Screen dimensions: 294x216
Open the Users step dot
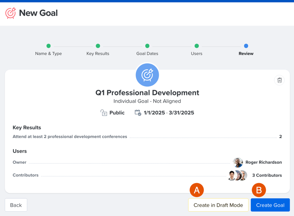click(197, 46)
